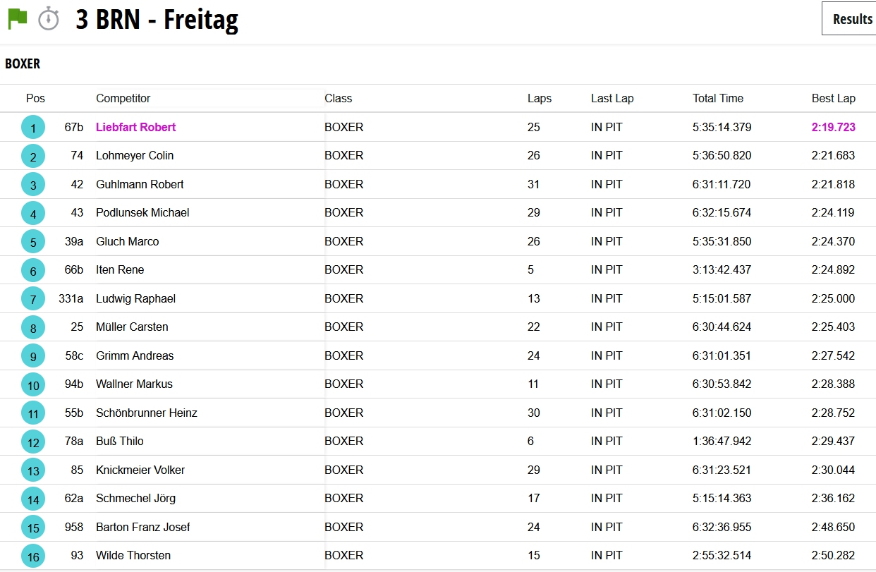The height and width of the screenshot is (572, 876).
Task: Sort by Class column header
Action: [x=339, y=99]
